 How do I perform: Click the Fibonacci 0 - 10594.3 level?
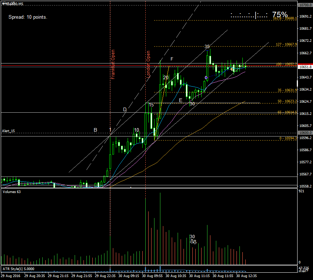point(288,138)
